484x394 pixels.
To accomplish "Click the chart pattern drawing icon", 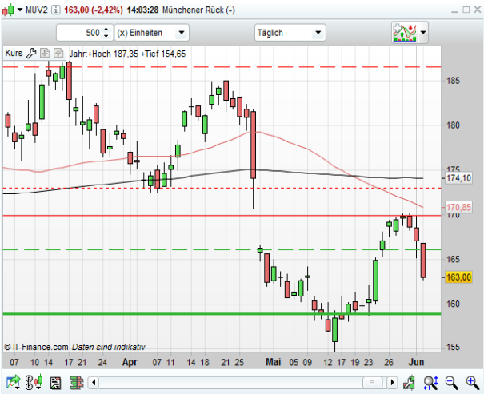I will point(55,383).
